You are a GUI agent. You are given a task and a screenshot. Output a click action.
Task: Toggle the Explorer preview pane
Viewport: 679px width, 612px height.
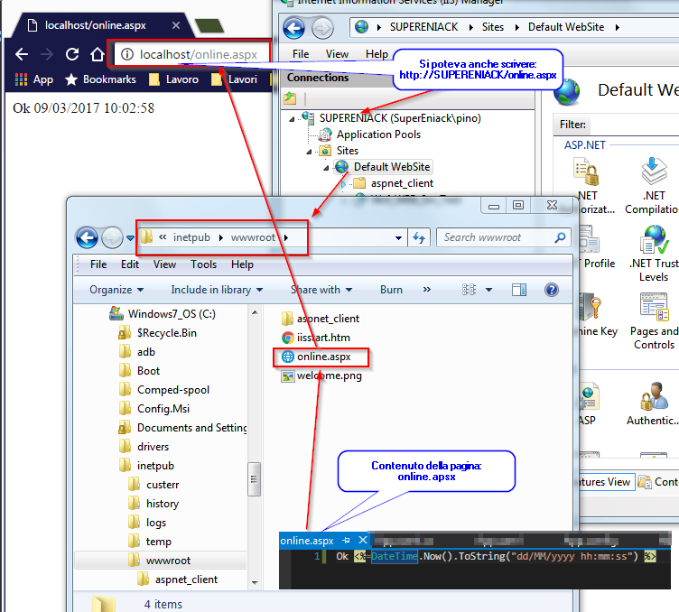pyautogui.click(x=519, y=290)
